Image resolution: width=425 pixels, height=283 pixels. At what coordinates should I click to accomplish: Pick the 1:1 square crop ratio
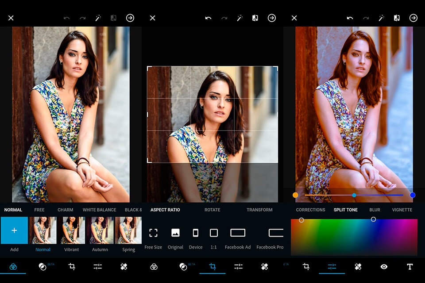click(214, 233)
